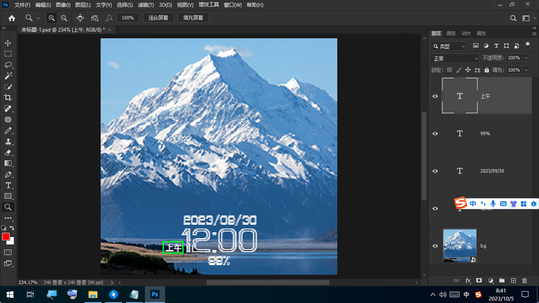Click the delete layer trash icon

pyautogui.click(x=524, y=281)
